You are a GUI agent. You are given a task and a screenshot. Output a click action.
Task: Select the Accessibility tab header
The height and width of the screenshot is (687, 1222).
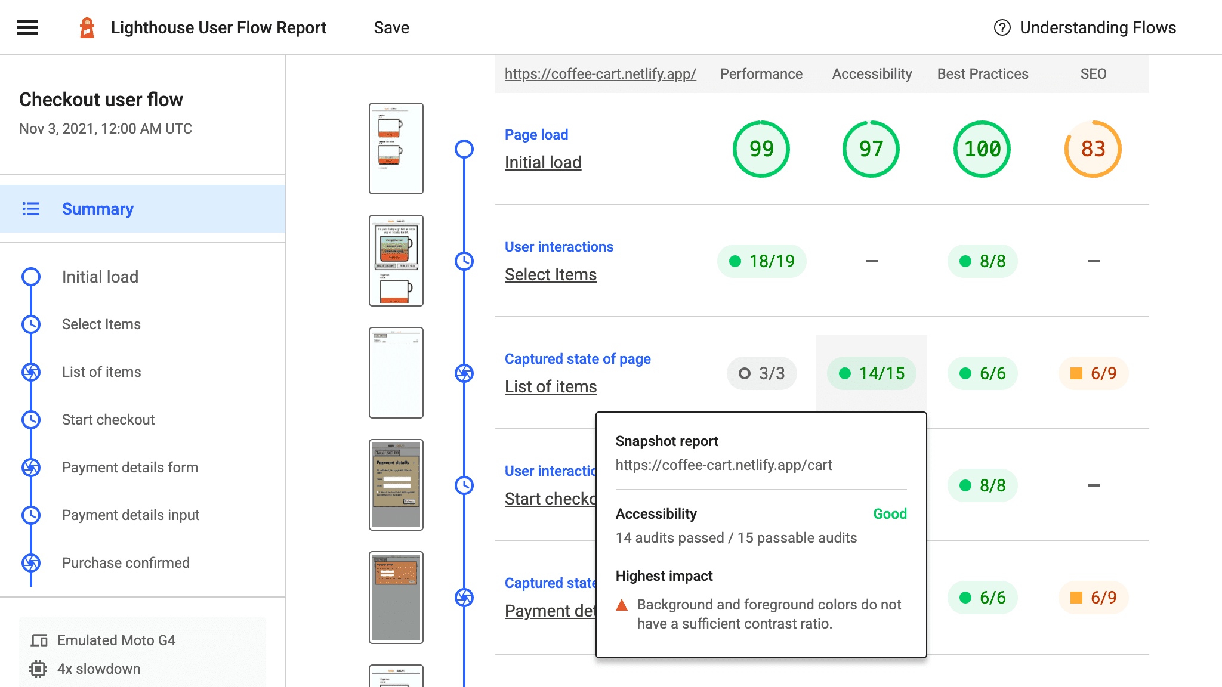tap(871, 73)
